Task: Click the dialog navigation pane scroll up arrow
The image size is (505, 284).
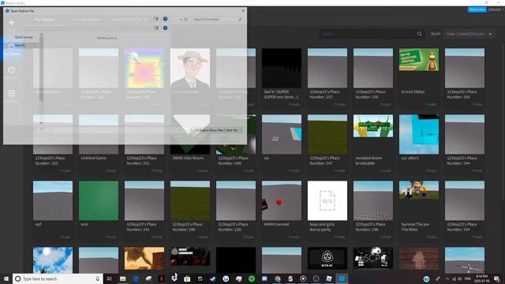Action: (x=41, y=35)
